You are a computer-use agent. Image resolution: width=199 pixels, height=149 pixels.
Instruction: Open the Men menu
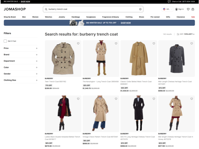click(24, 17)
